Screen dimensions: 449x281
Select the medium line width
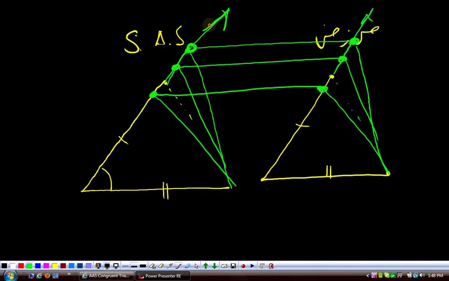coord(134,266)
